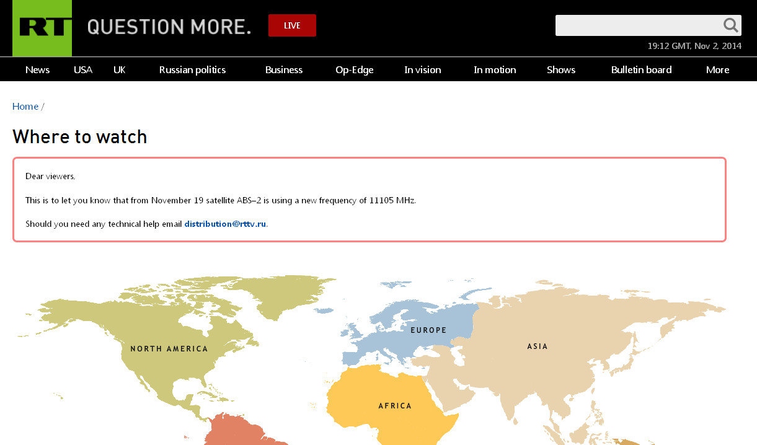This screenshot has height=445, width=757.
Task: Click the 'Dear viewers,' text
Action: pyautogui.click(x=50, y=177)
